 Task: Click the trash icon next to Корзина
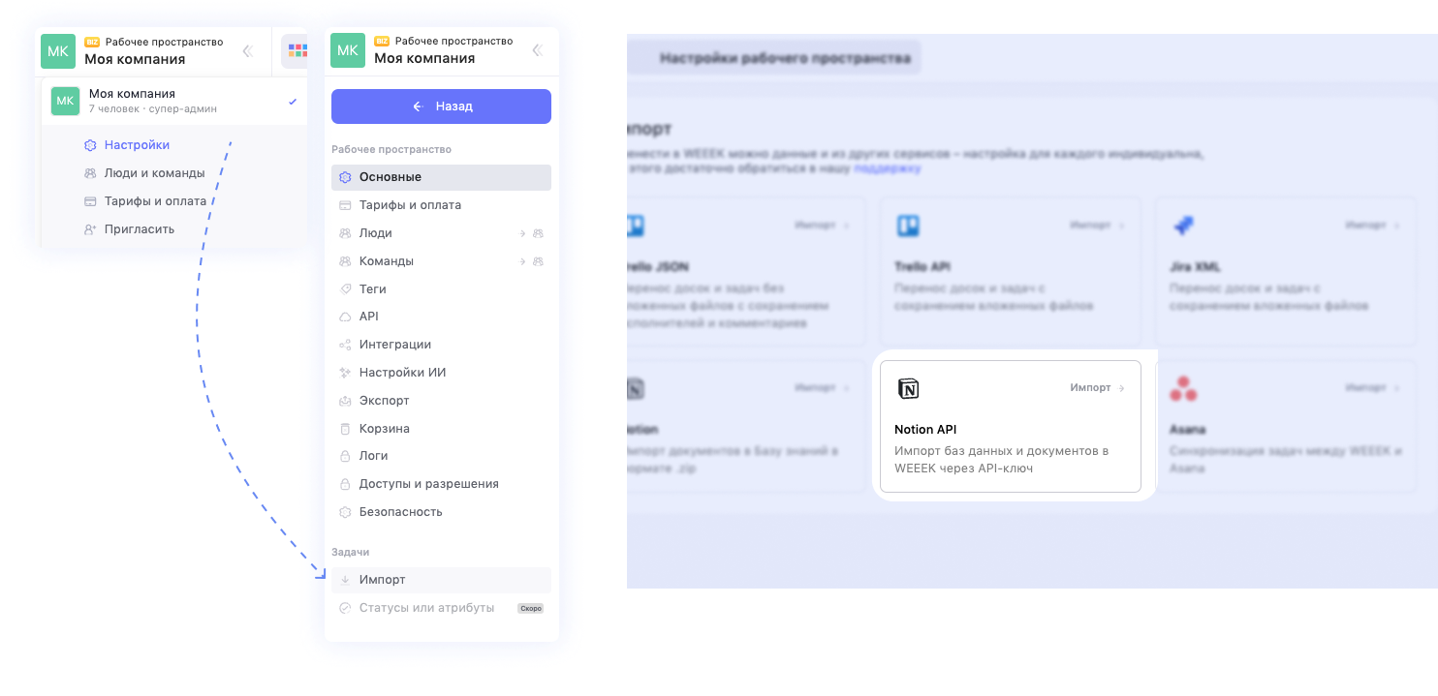click(x=345, y=429)
